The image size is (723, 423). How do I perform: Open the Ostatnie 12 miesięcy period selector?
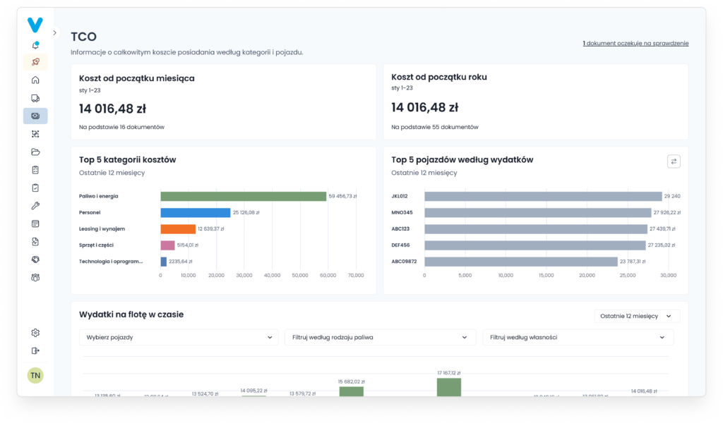coord(638,317)
